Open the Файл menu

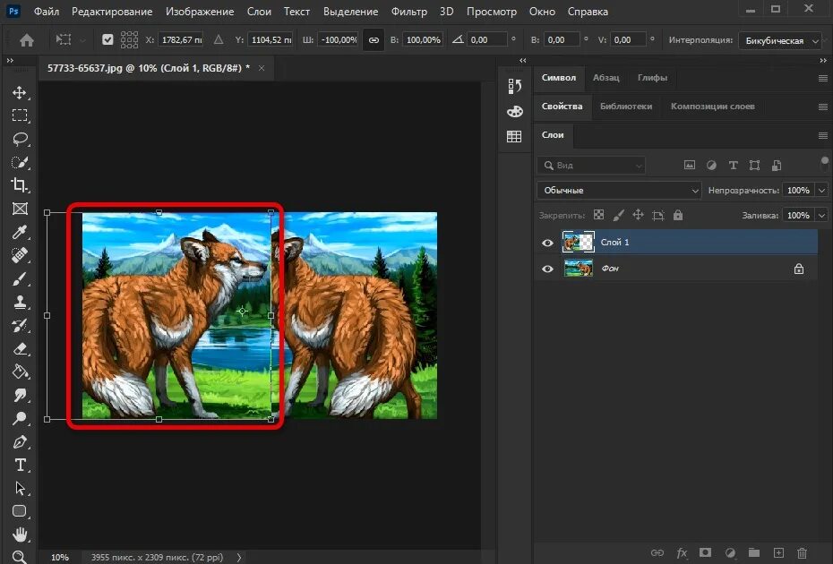coord(47,11)
